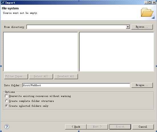Click the Import dialog title bar icon

(x=3, y=3)
